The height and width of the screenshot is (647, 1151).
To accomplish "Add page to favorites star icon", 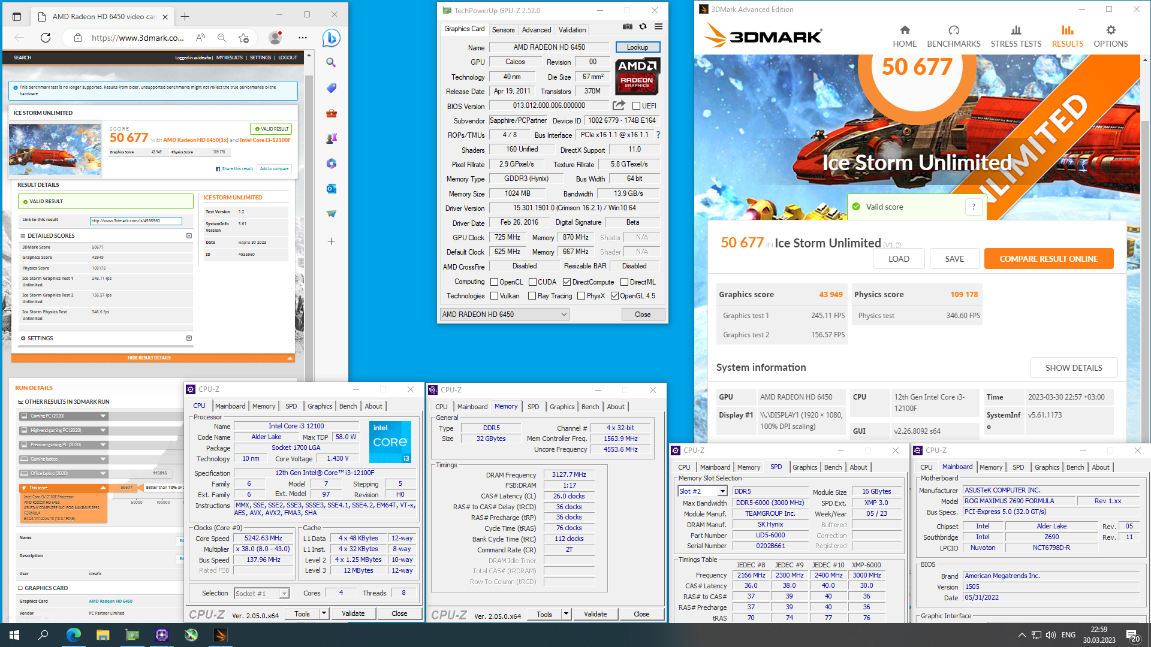I will pyautogui.click(x=243, y=38).
